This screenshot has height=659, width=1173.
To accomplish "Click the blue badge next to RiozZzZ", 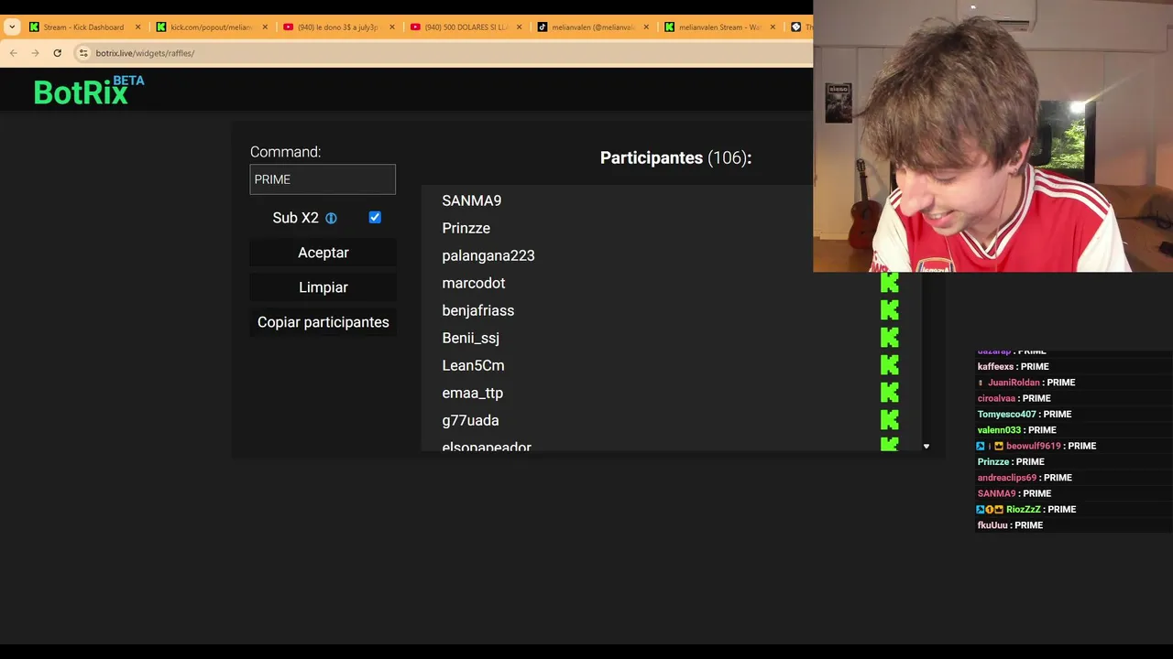I will pos(981,509).
